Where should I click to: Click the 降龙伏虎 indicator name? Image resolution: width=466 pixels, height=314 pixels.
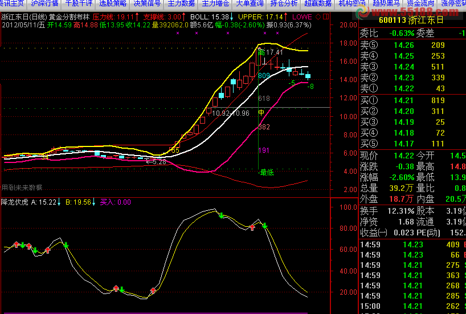[15, 202]
